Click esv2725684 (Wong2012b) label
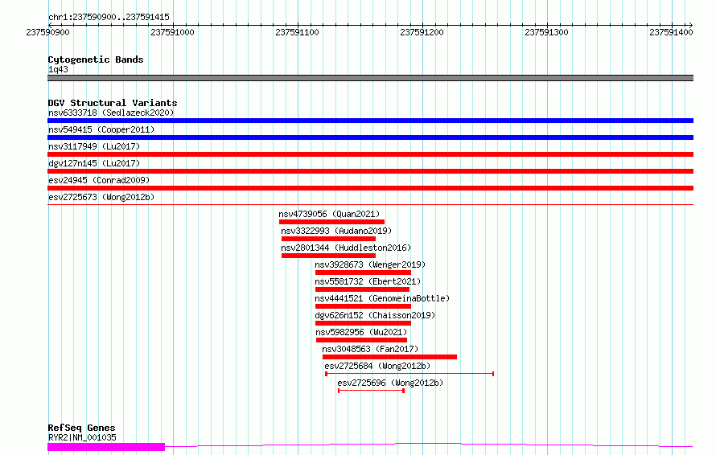This screenshot has width=716, height=455. (x=377, y=366)
